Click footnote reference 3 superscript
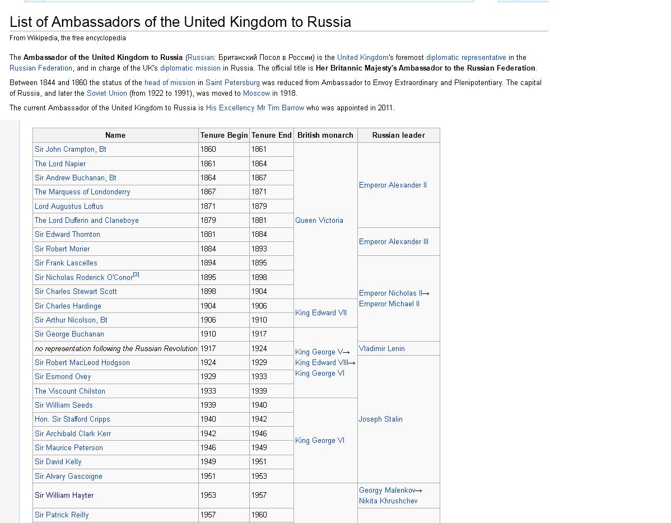Screen dimensions: 671x523 pos(136,274)
